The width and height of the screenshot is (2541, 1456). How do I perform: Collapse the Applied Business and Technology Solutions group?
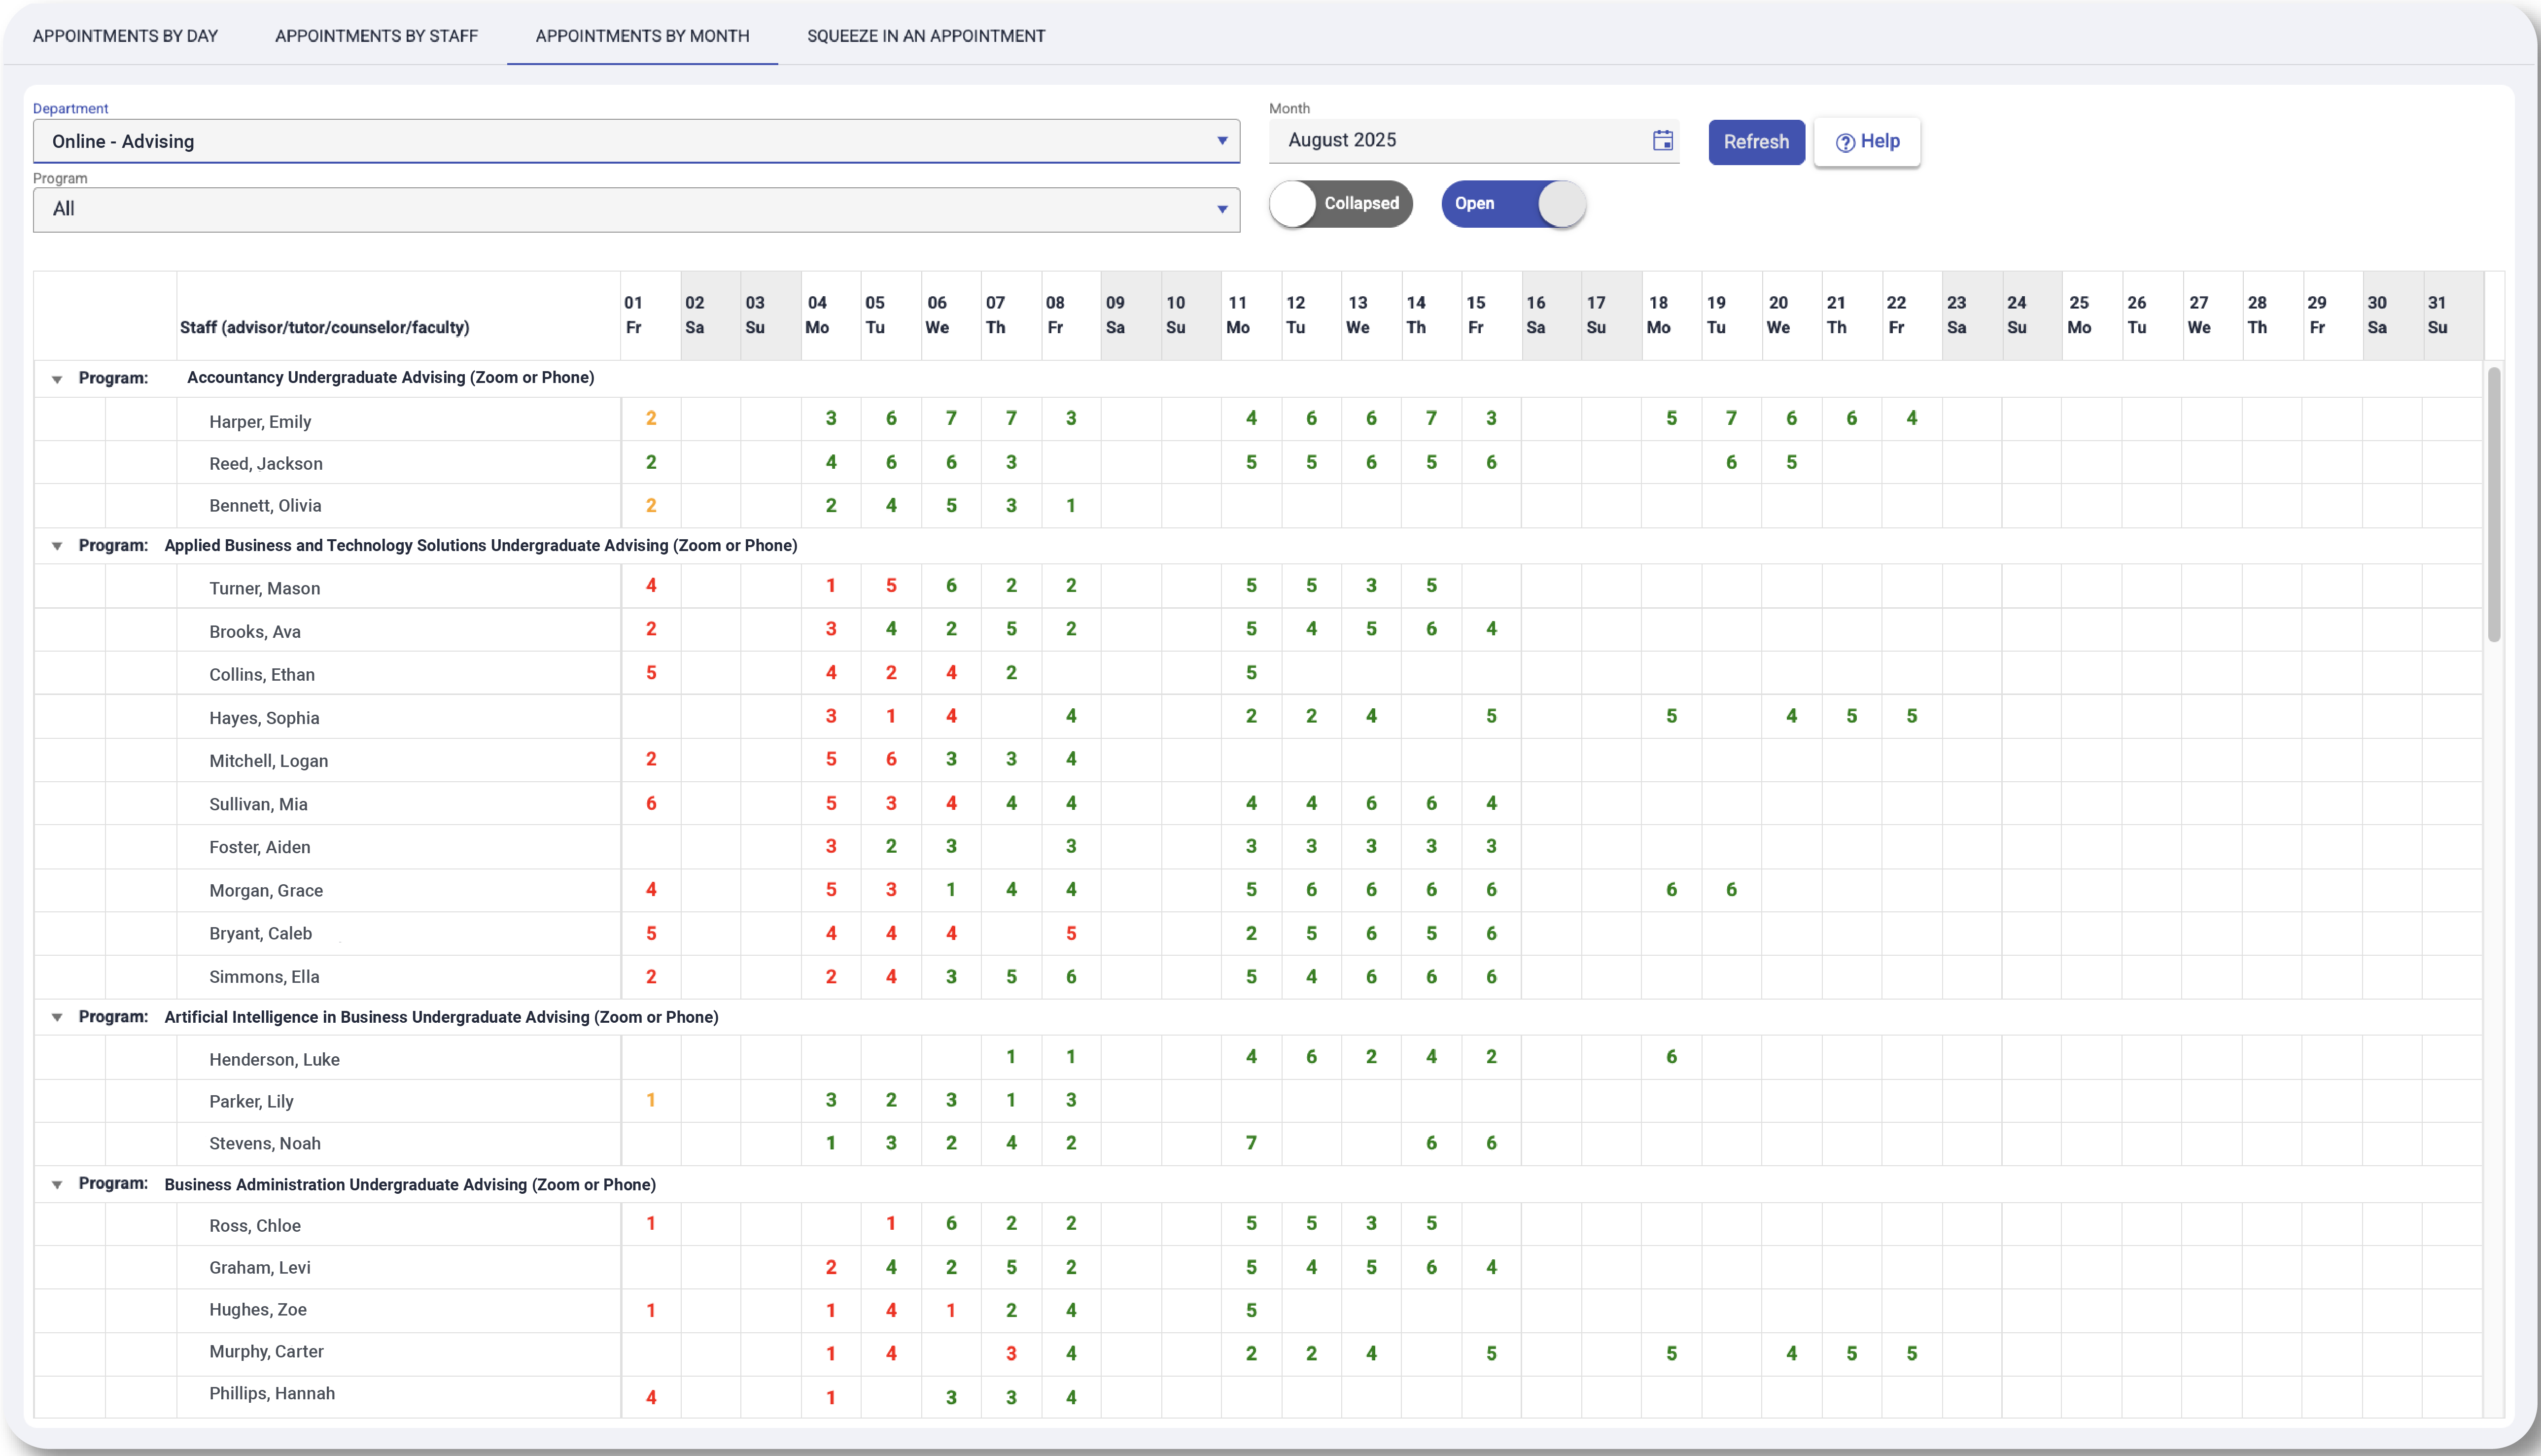(x=57, y=546)
